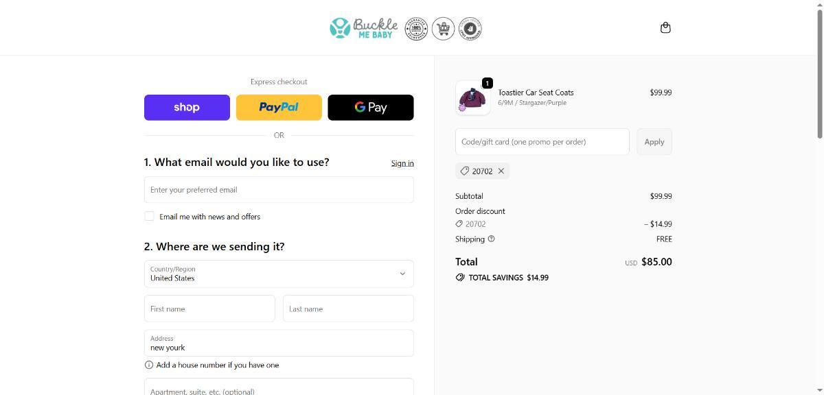
Task: Follow the Sign in link
Action: [x=402, y=163]
